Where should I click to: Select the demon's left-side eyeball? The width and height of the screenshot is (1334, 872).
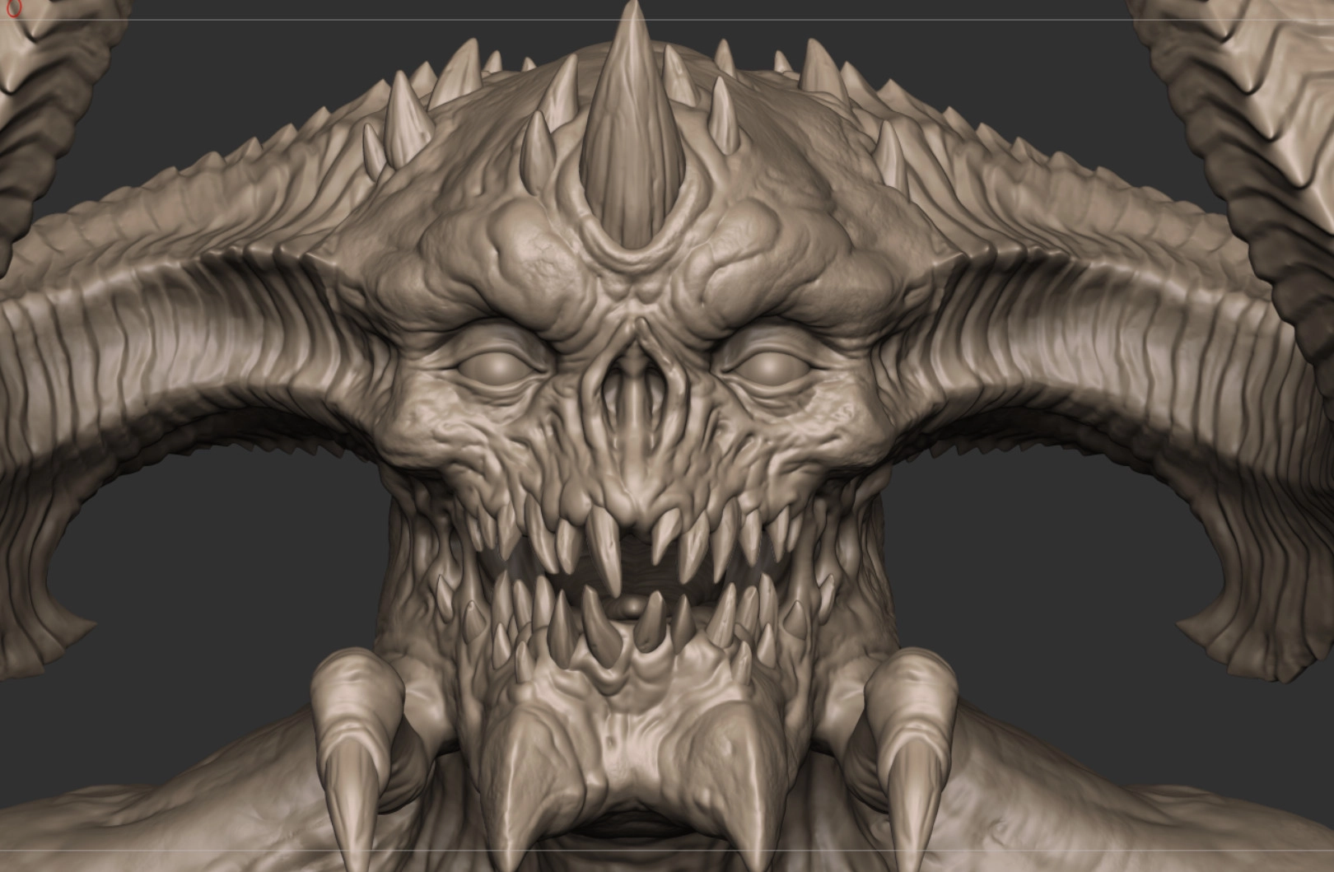494,367
